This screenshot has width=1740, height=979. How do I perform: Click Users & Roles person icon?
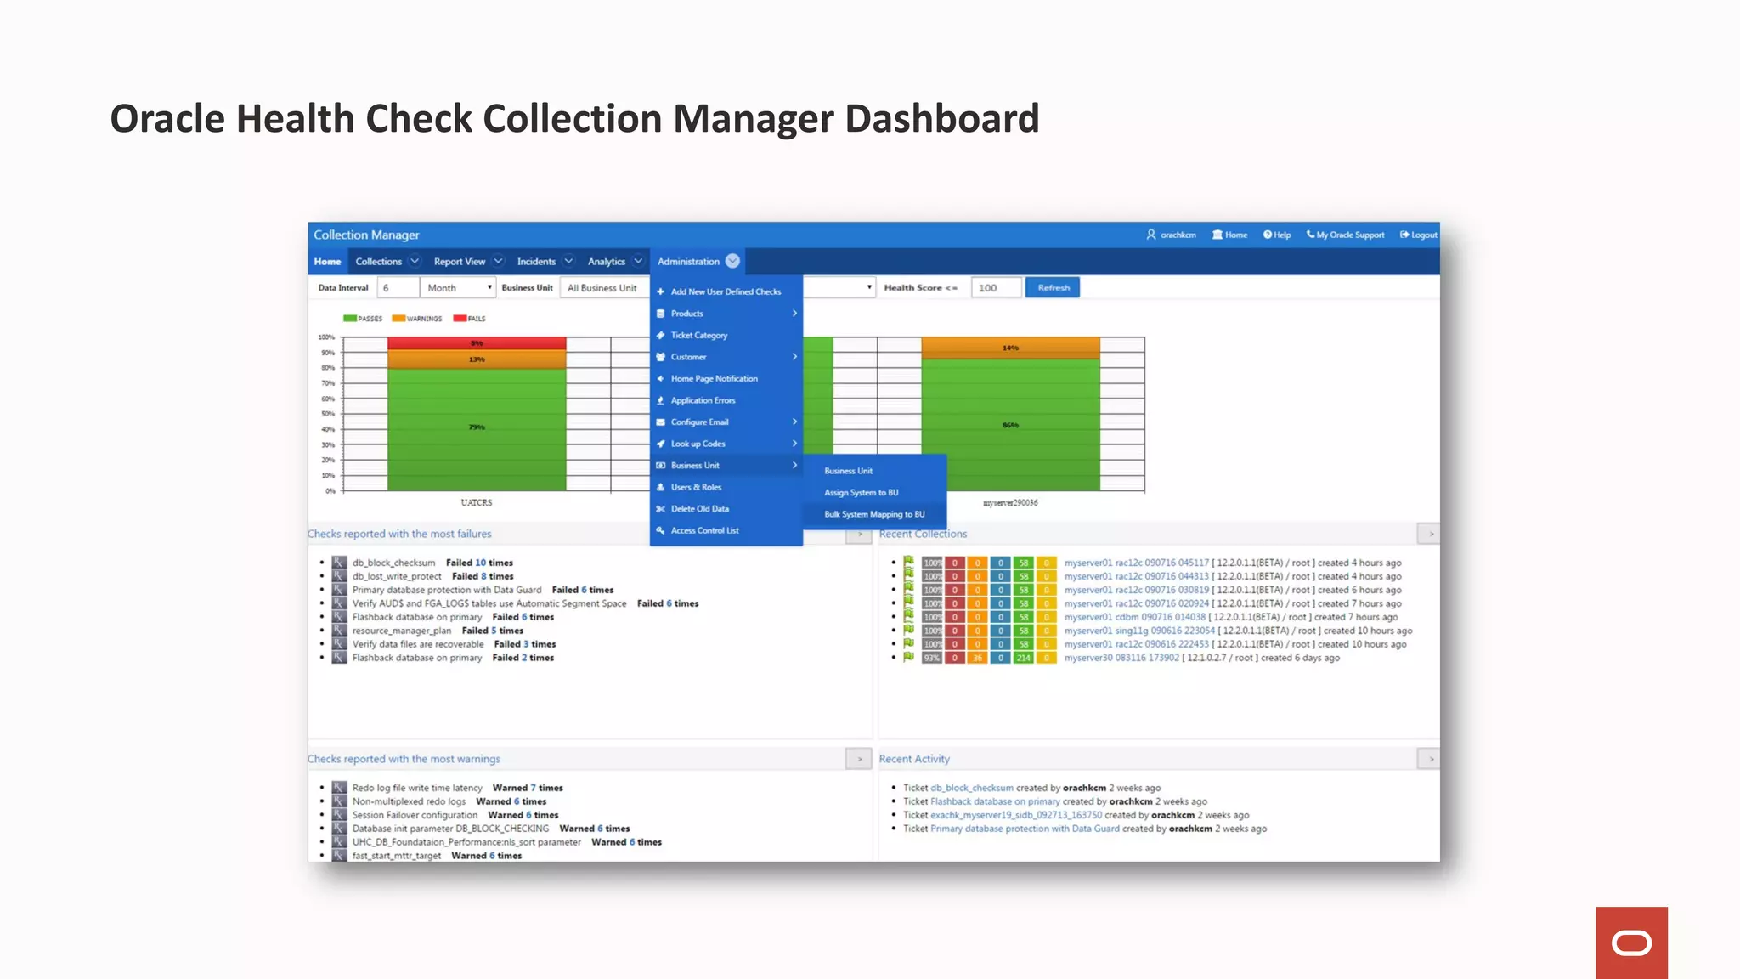(660, 487)
